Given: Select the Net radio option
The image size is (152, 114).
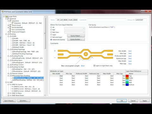Looking at the screenshot, I should click(x=51, y=30).
